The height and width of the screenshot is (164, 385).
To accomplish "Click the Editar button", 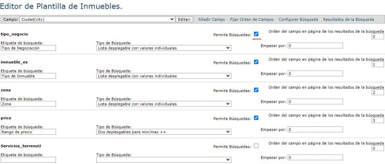I will click(x=185, y=20).
